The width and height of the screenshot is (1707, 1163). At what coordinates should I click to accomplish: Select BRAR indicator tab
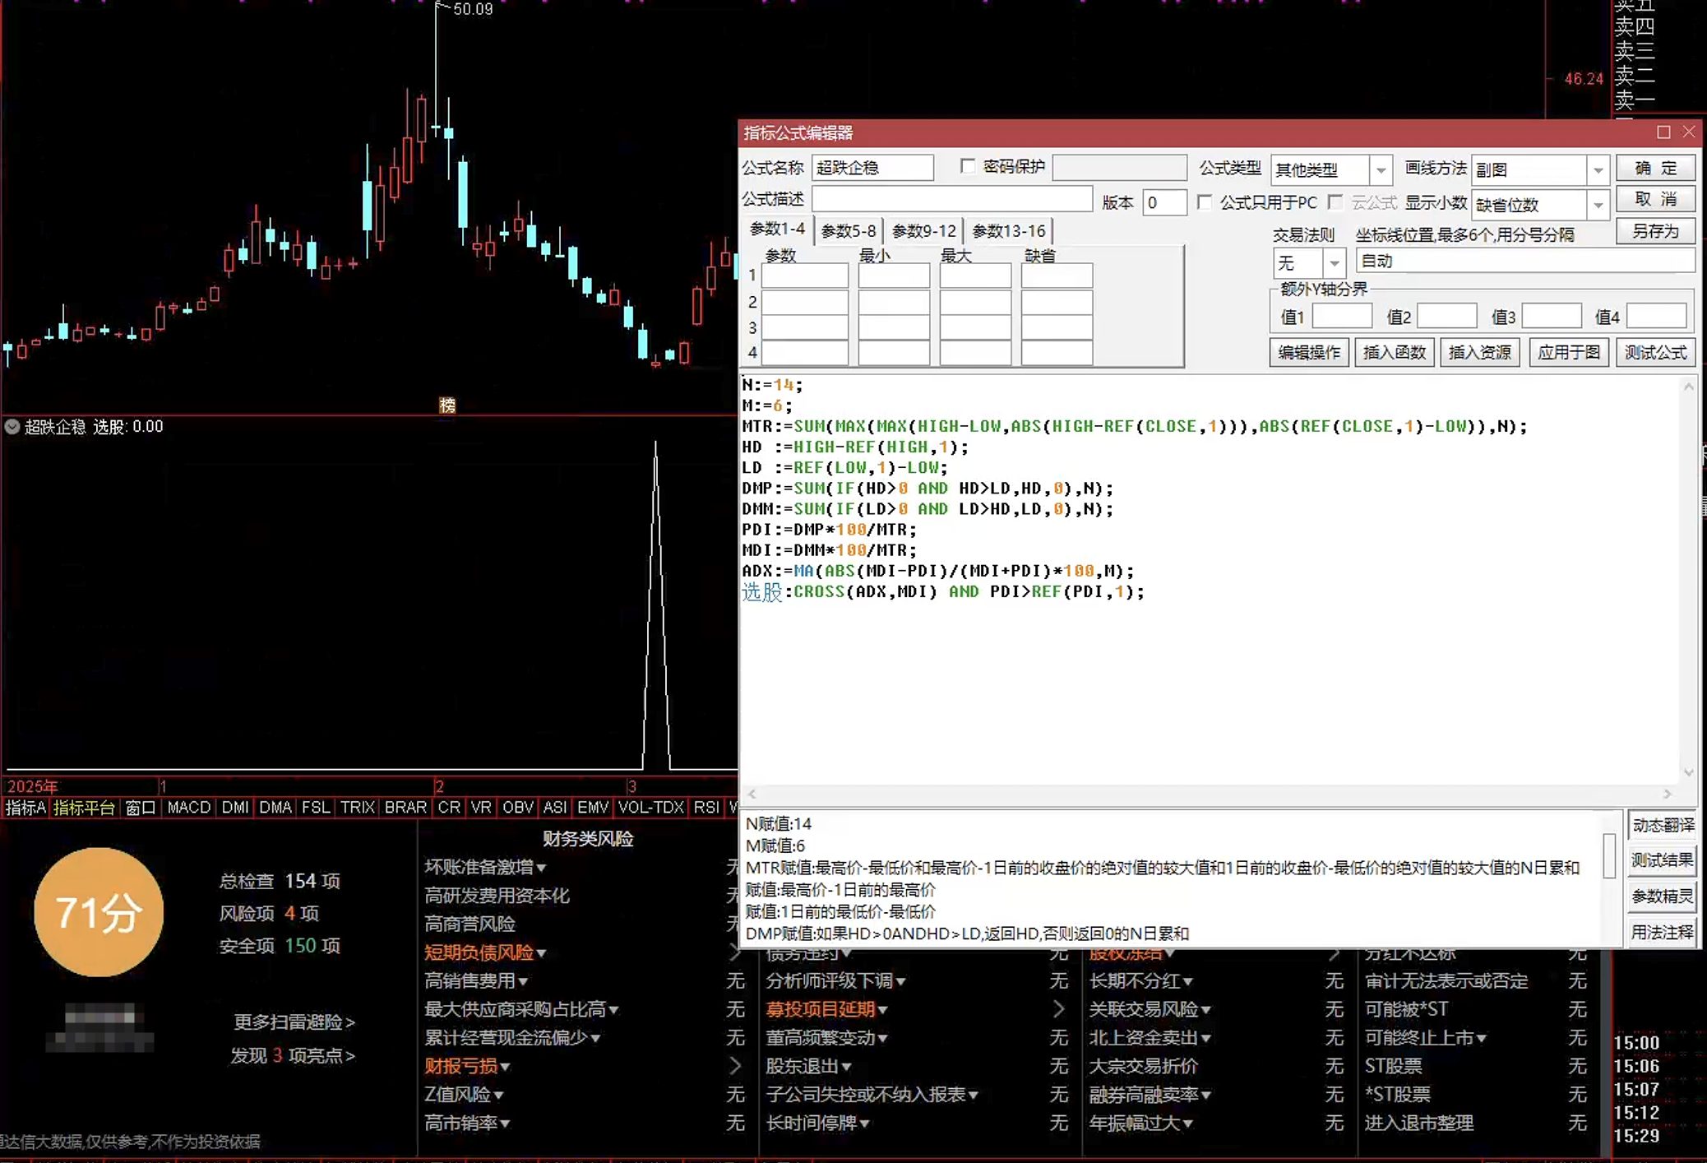tap(405, 808)
